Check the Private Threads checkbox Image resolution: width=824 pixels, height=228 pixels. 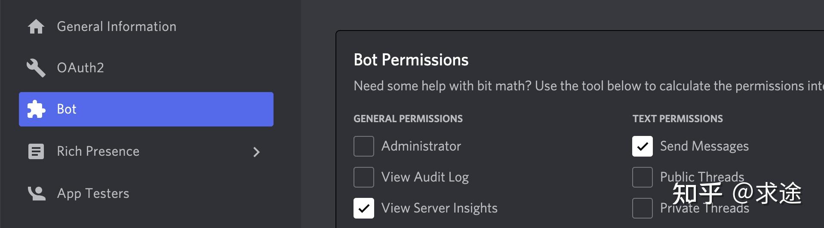(643, 208)
